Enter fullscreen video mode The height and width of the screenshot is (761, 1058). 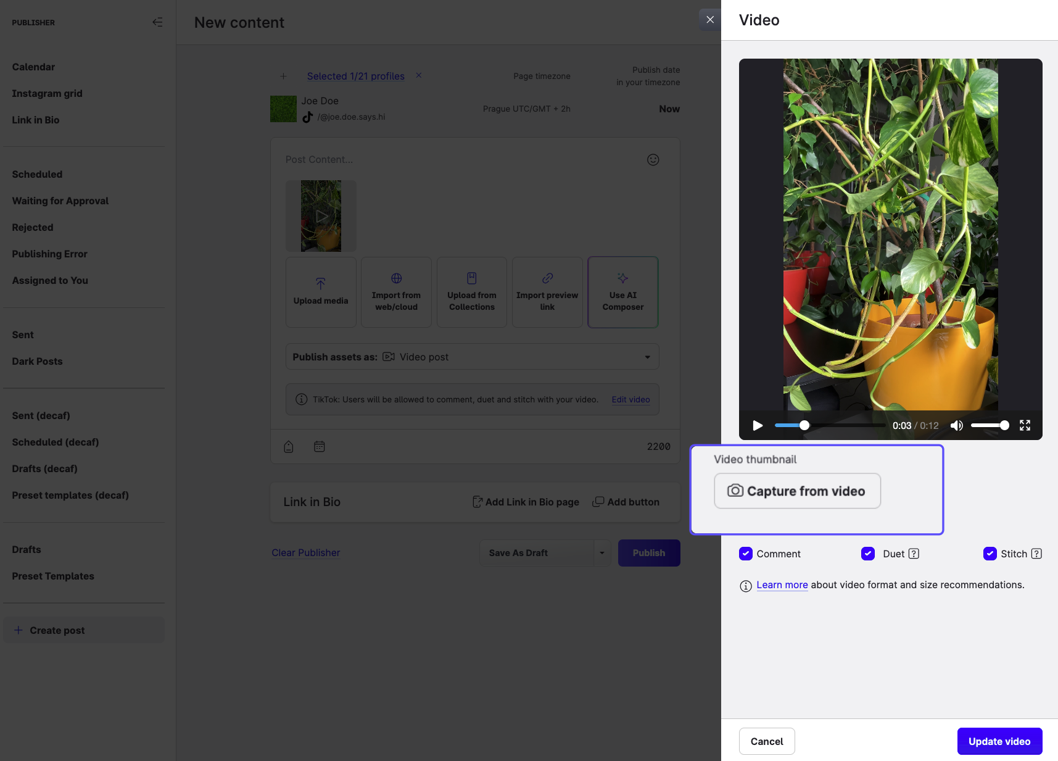pos(1025,425)
